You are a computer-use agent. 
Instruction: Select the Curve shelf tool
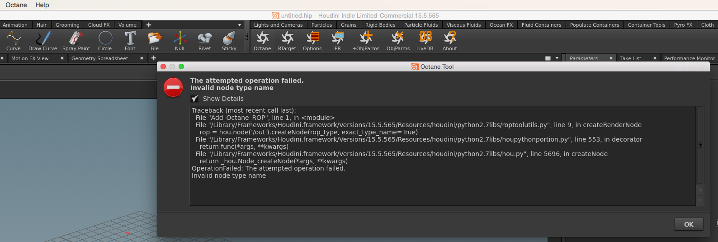tap(14, 41)
